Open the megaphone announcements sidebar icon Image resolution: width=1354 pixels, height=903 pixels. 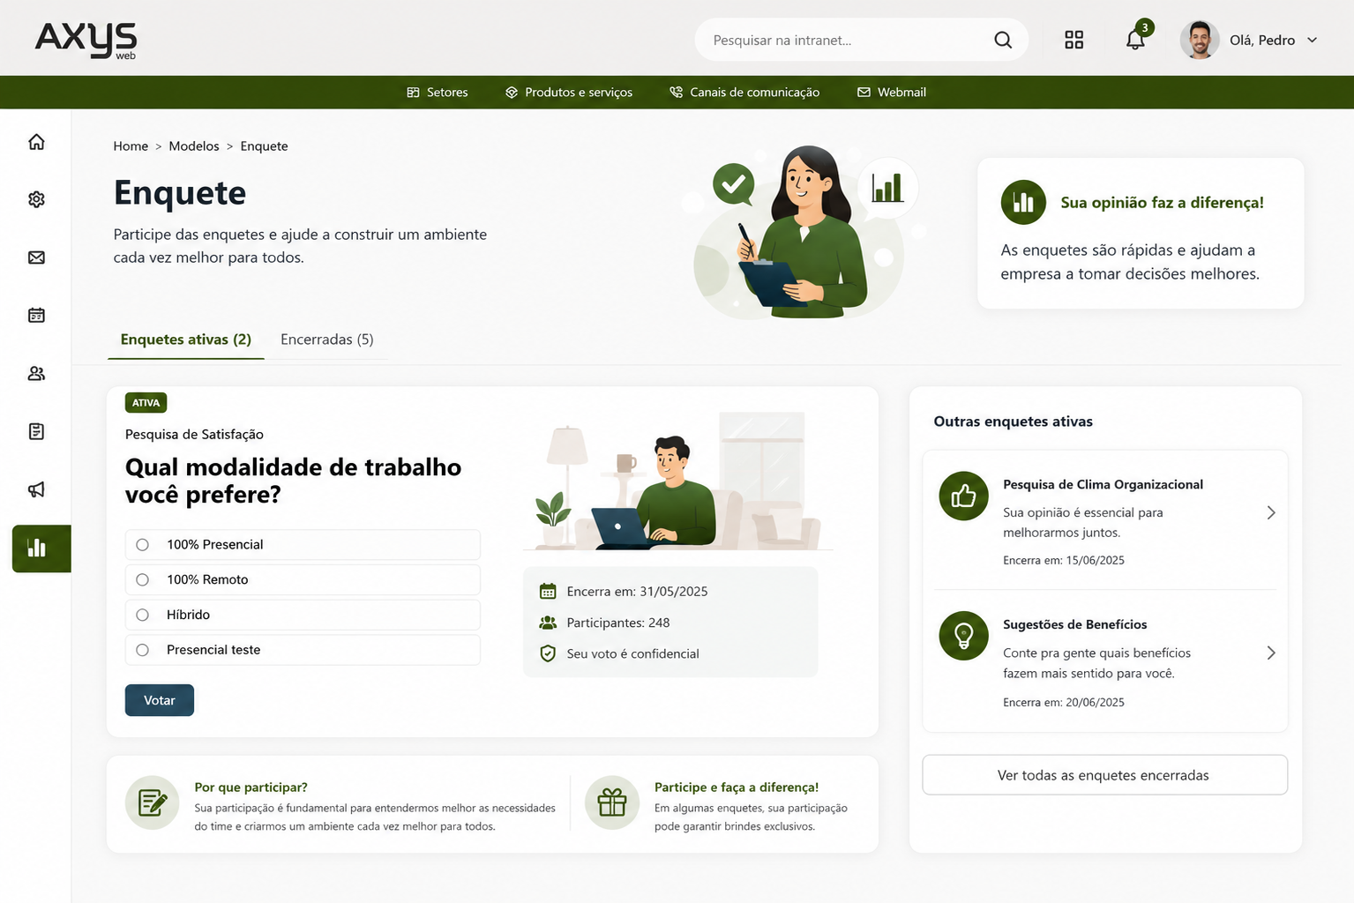click(36, 489)
